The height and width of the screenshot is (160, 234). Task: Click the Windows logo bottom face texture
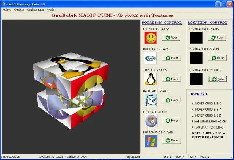[151, 141]
